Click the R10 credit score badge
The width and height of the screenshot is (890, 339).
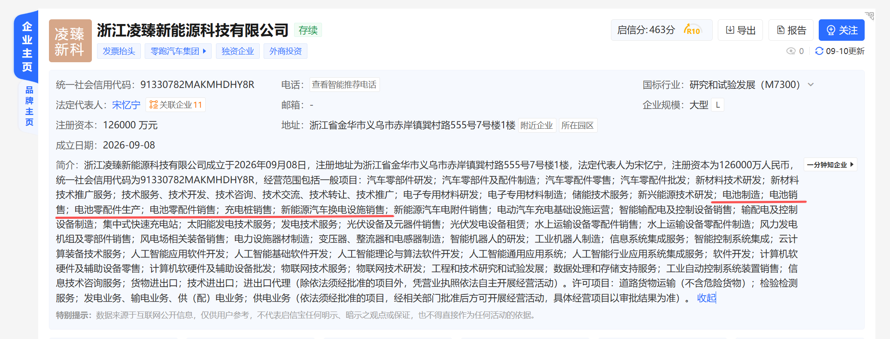coord(693,30)
